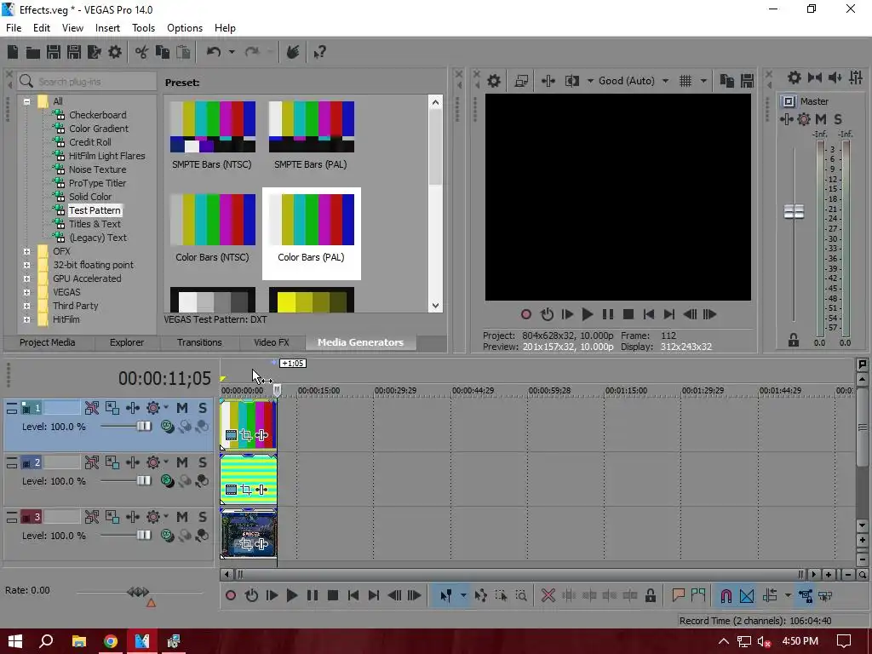
Task: Expand the VEGAS folder
Action: click(26, 293)
